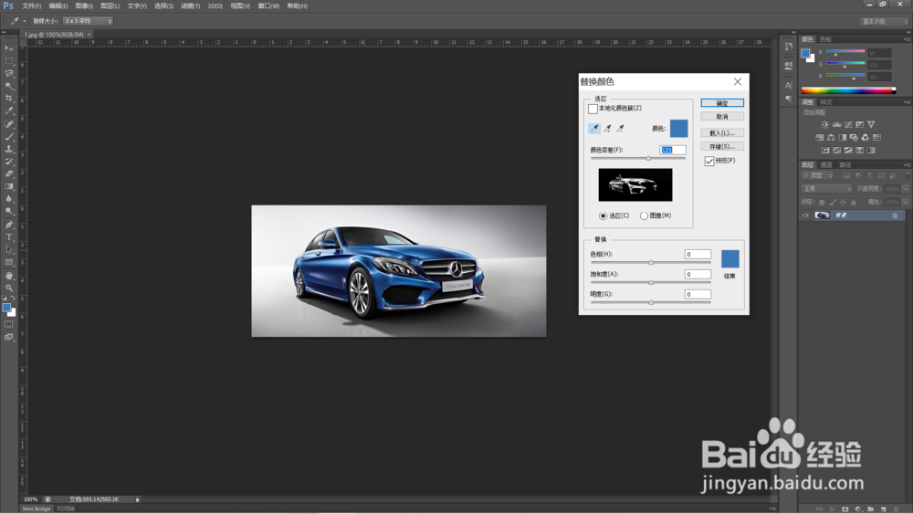
Task: Select the Crop tool
Action: (9, 99)
